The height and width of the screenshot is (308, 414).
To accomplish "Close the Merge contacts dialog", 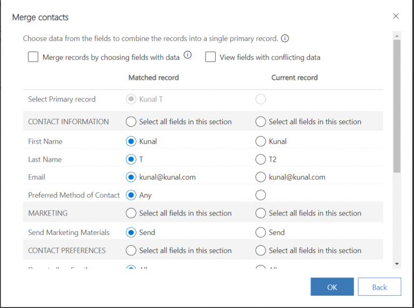I will (x=396, y=16).
